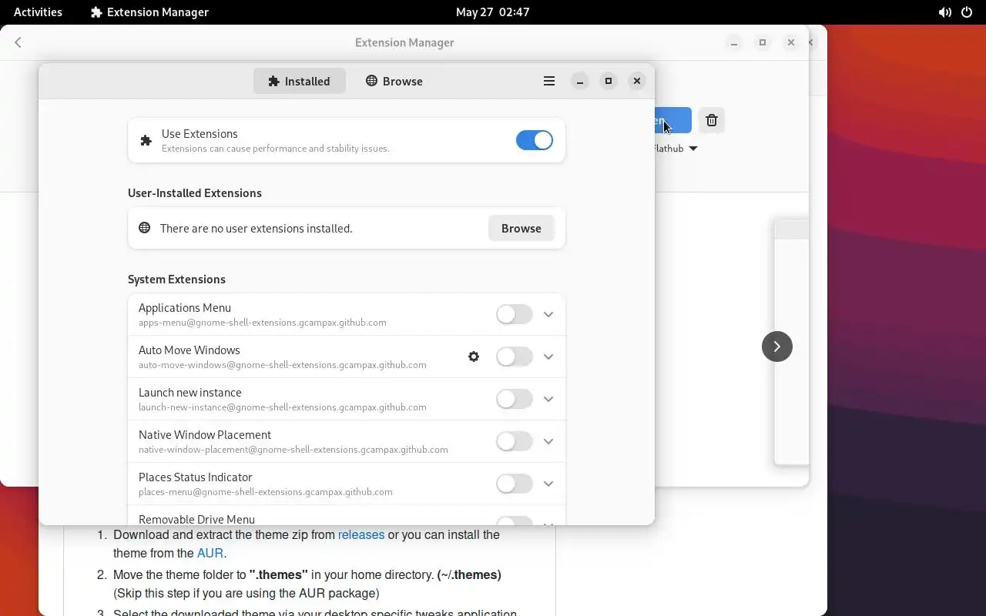Click the trash icon in the Software window
The image size is (986, 616).
coord(712,120)
